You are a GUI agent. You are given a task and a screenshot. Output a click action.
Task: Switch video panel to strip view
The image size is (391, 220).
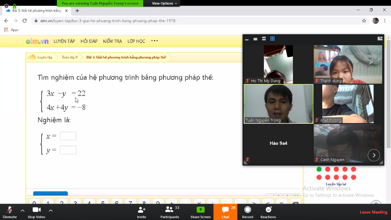coord(264,39)
